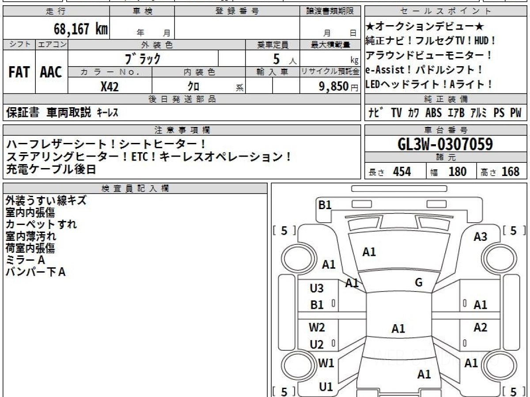Screen dimensions: 530x397
Task: Select the W1 mark on the diagram
Action: click(326, 363)
